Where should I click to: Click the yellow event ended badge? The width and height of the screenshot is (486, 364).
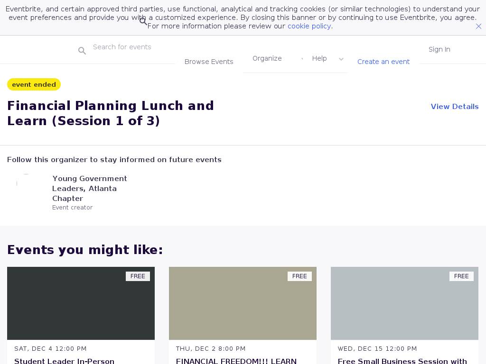pos(34,84)
